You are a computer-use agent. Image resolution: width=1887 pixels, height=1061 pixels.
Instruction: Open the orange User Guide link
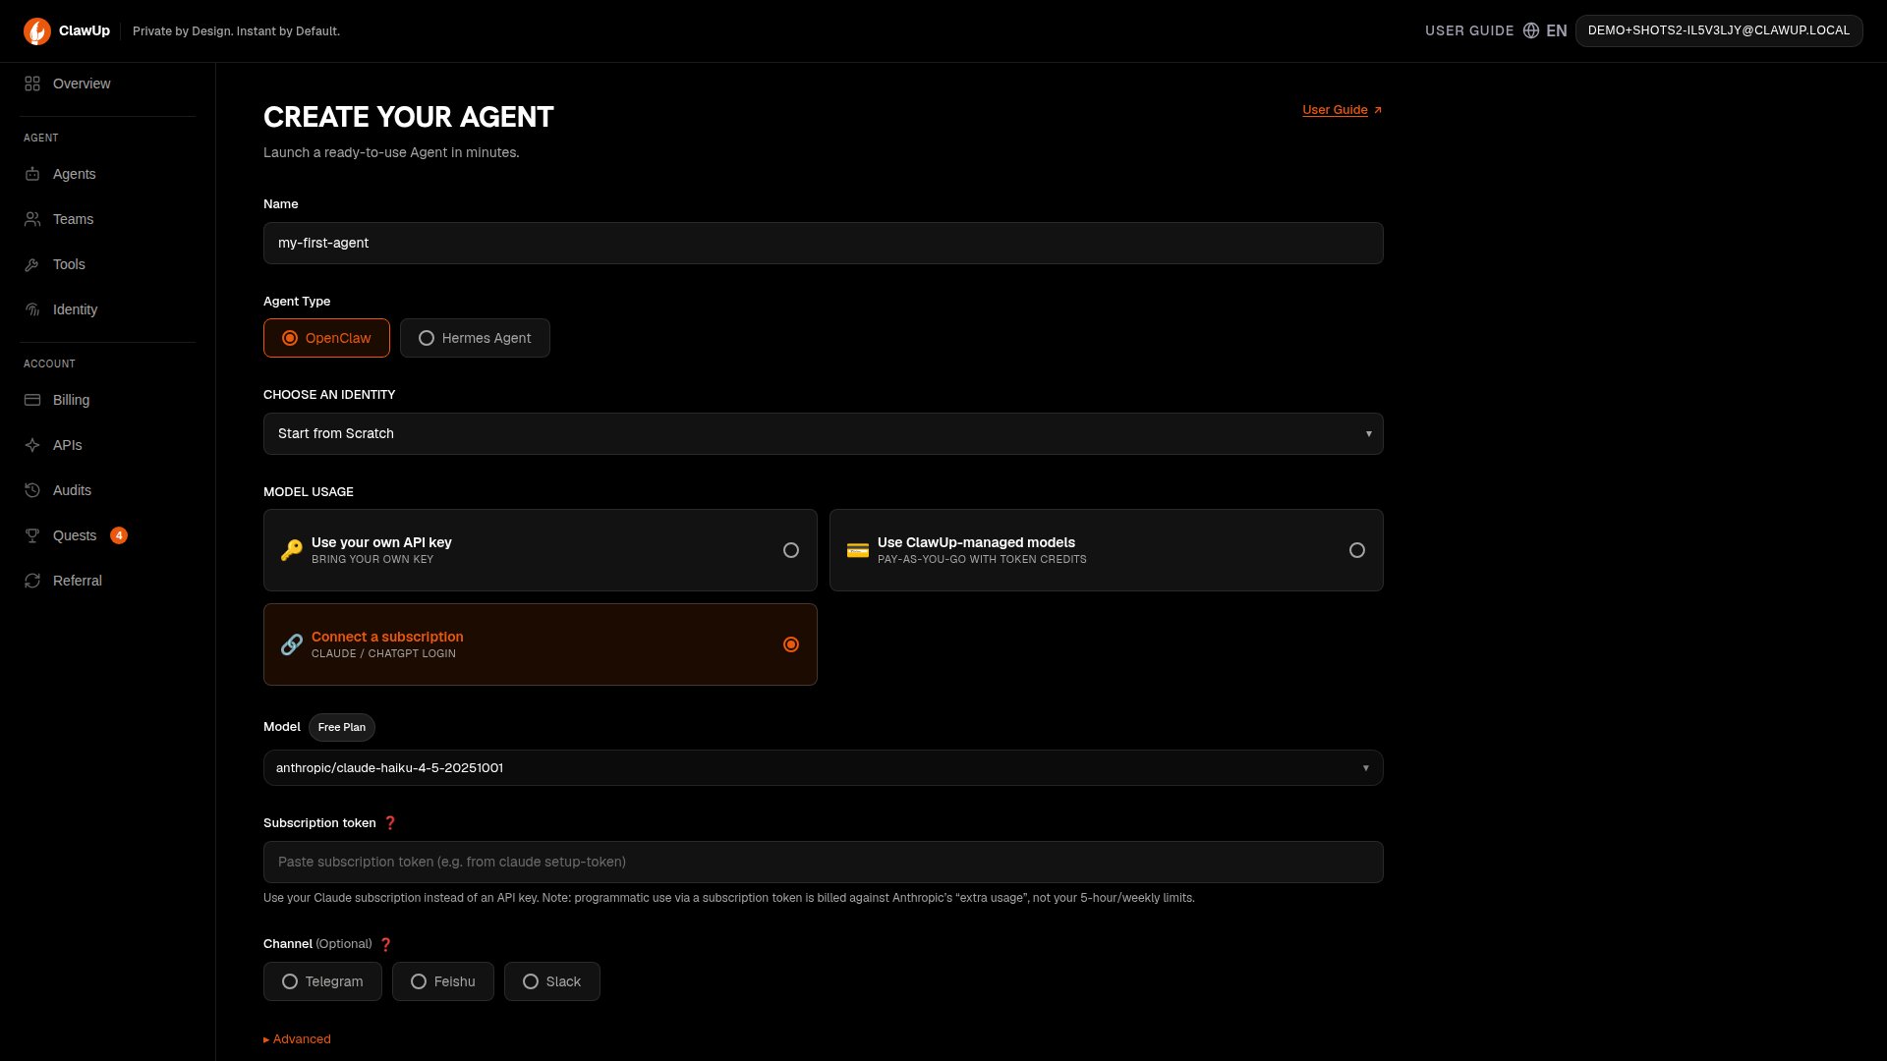click(x=1335, y=110)
